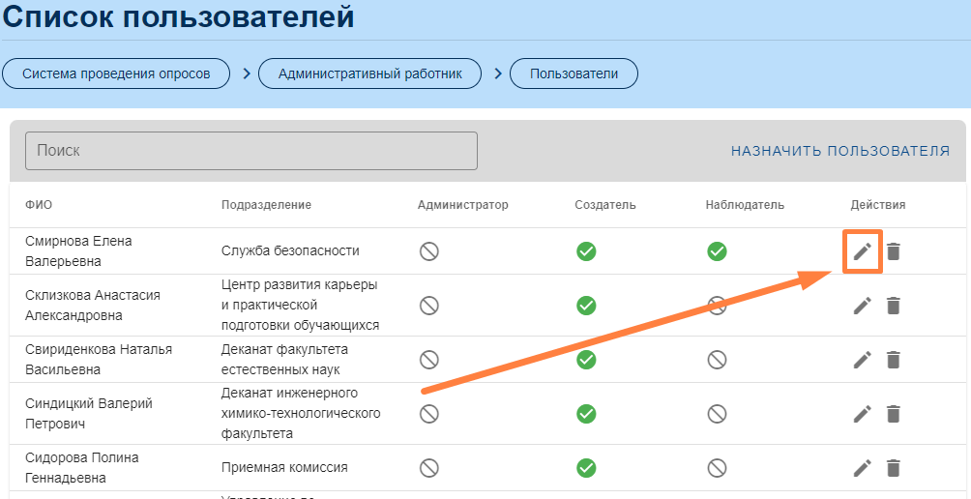Click the Подразделение column header
Image resolution: width=971 pixels, height=499 pixels.
(x=266, y=205)
